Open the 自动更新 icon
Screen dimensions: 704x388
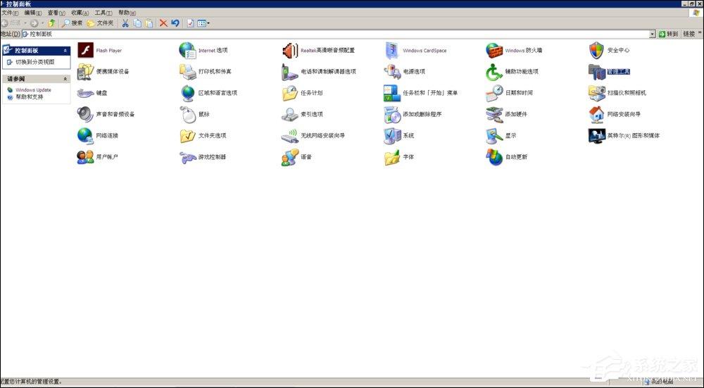tap(494, 157)
